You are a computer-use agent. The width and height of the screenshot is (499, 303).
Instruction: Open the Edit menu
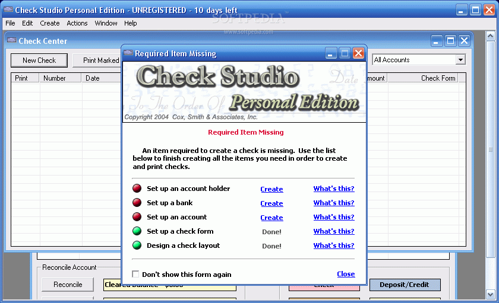pos(27,23)
